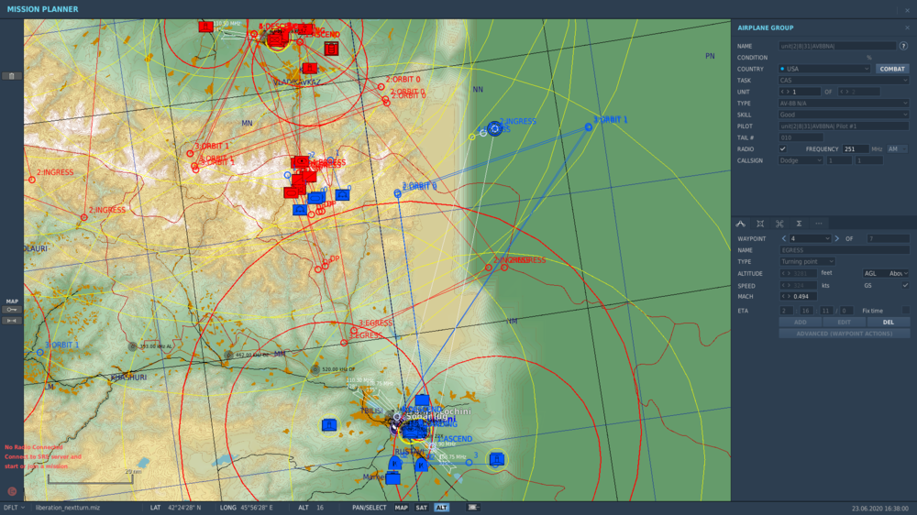This screenshot has width=917, height=515.
Task: Open the TASK dropdown showing CAS
Action: (x=844, y=80)
